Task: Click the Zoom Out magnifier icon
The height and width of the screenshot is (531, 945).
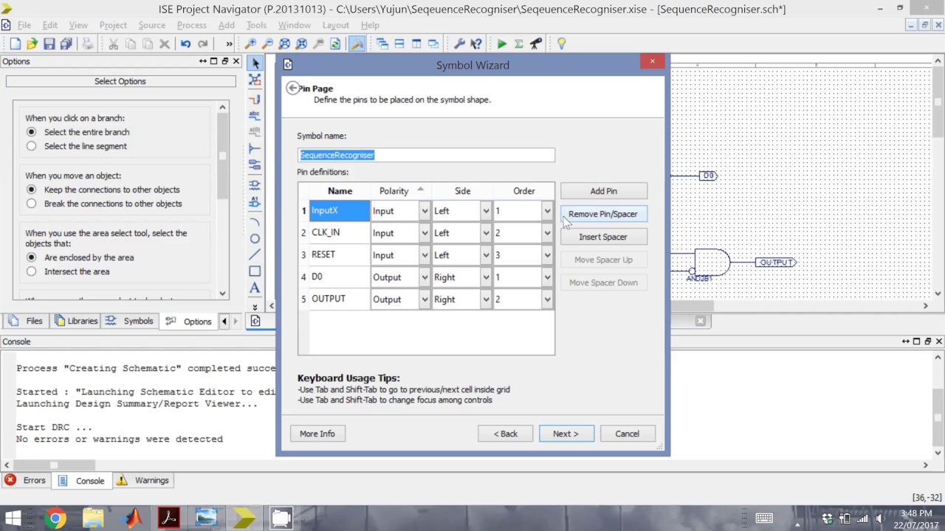Action: tap(267, 44)
